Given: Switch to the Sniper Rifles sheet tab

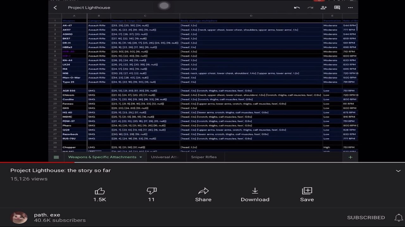Looking at the screenshot, I should pyautogui.click(x=204, y=157).
